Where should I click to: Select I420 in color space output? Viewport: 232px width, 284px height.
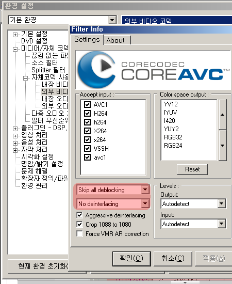(170, 121)
